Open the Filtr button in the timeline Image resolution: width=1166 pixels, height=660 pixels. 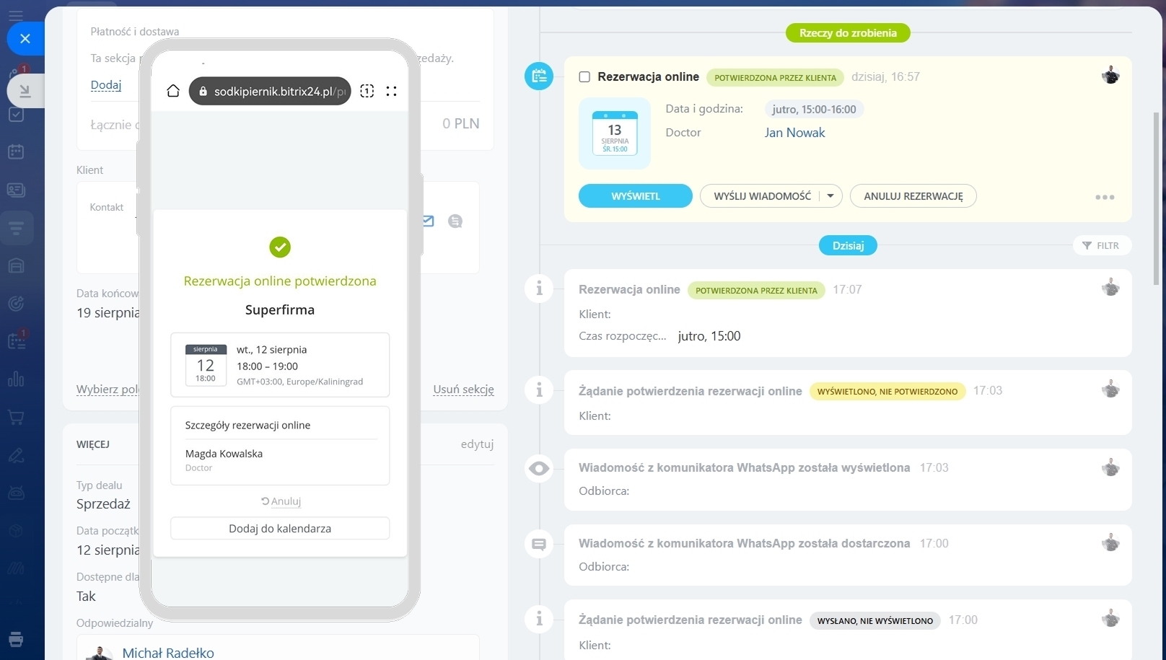pyautogui.click(x=1102, y=245)
